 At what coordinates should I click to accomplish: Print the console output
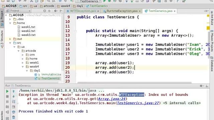[13, 112]
